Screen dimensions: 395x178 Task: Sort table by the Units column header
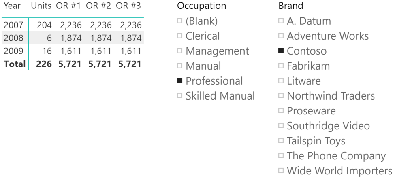pyautogui.click(x=41, y=6)
